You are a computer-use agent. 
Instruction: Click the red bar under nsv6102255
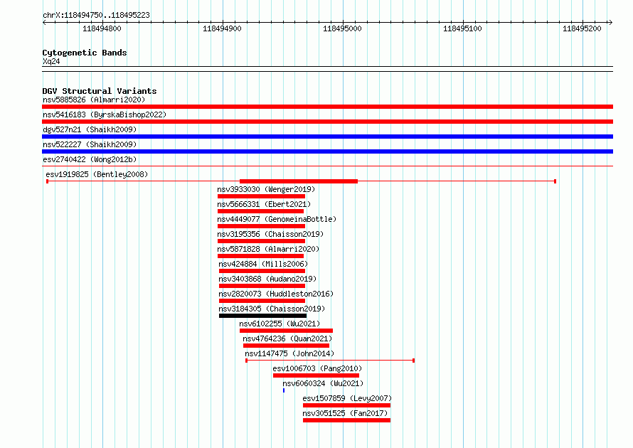(x=286, y=331)
